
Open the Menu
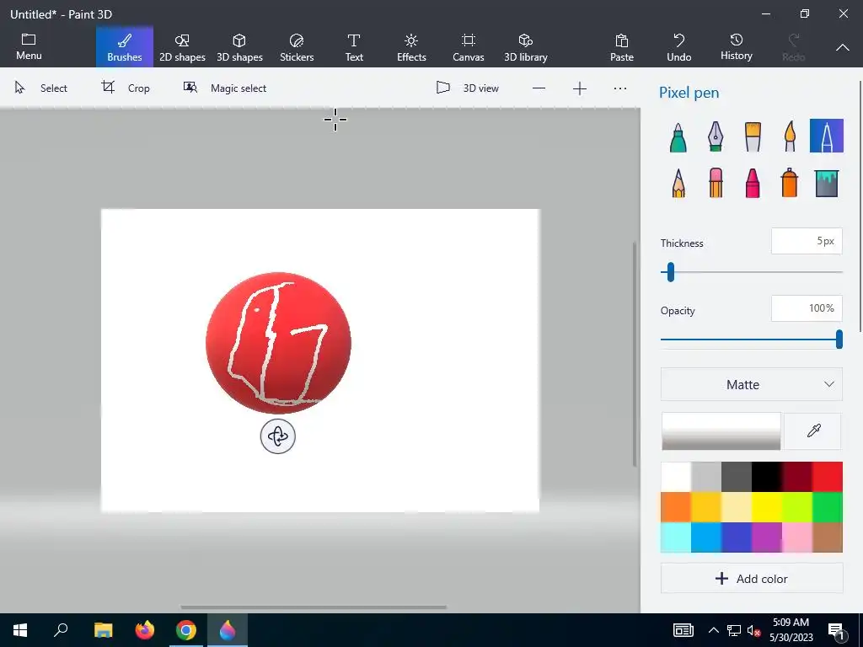29,47
